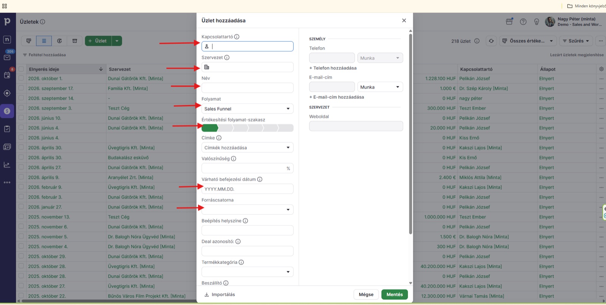Show info about Valószínűség field
Screen dimensions: 606x305
point(234,159)
